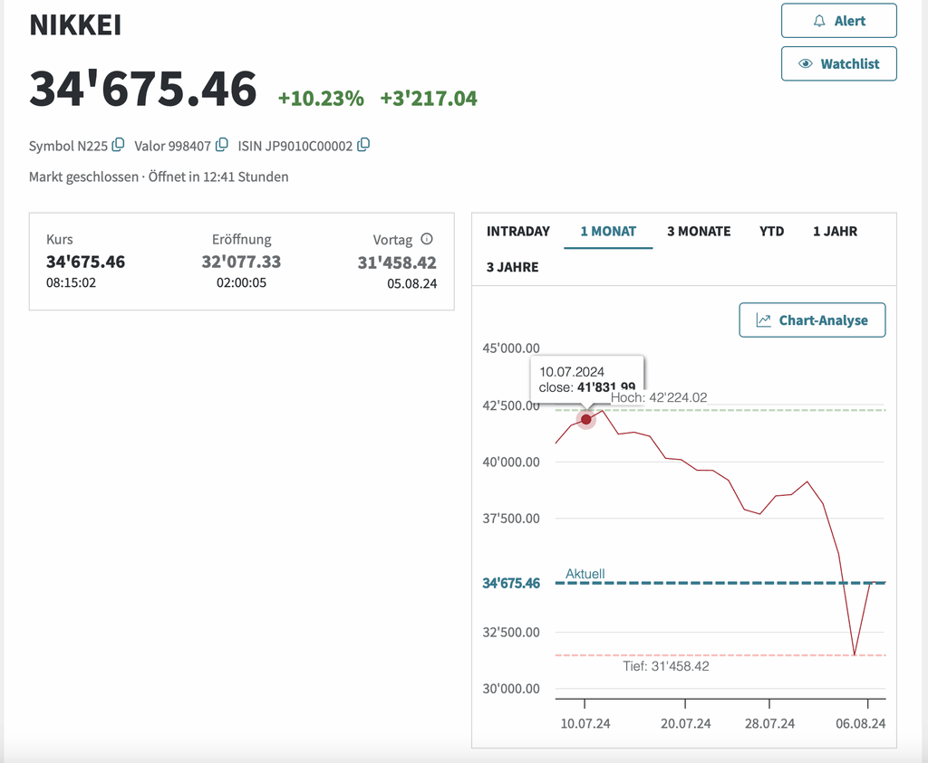928x763 pixels.
Task: Select the 1 JAHR chart tab
Action: 835,231
